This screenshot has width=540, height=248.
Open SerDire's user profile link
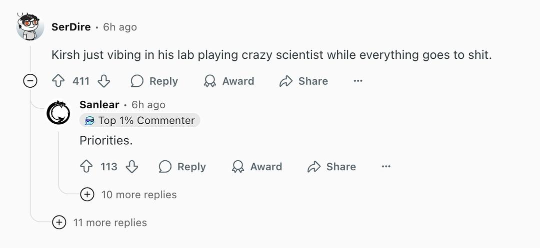pyautogui.click(x=71, y=27)
